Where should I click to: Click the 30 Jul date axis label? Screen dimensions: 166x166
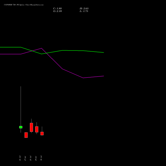[41, 158]
